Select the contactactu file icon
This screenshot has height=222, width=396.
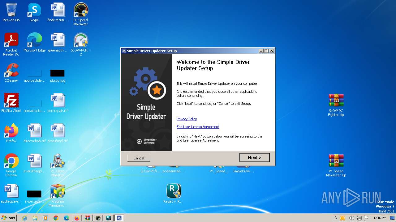point(34,105)
